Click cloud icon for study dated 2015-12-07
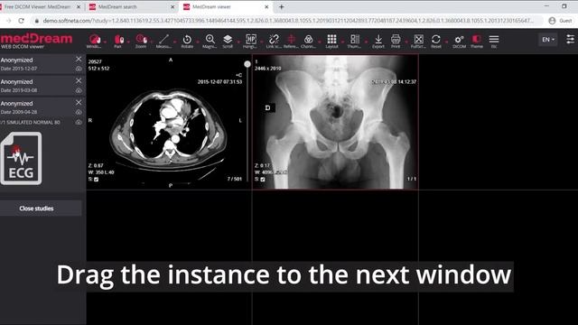This screenshot has height=325, width=578. tap(79, 69)
